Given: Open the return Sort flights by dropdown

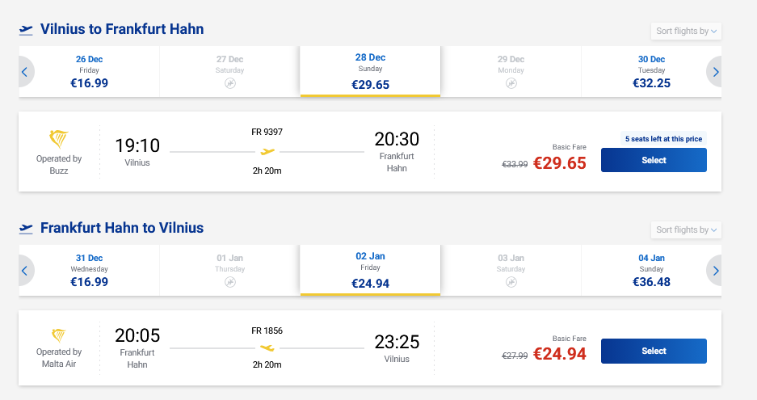Looking at the screenshot, I should (686, 230).
